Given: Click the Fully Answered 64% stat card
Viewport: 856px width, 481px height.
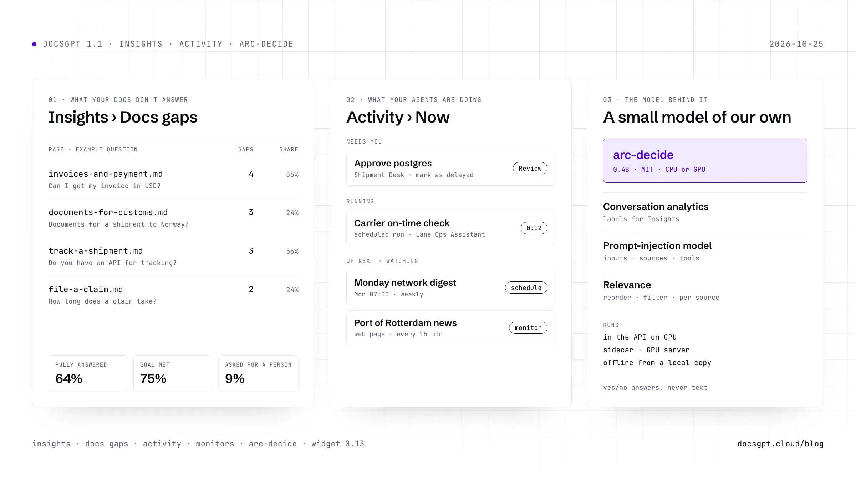Looking at the screenshot, I should click(x=88, y=373).
